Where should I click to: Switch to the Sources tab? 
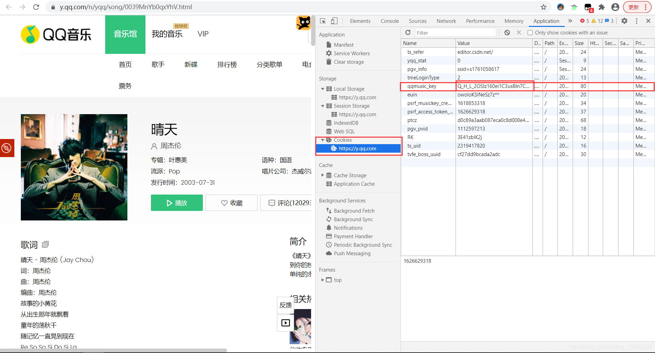pyautogui.click(x=418, y=21)
